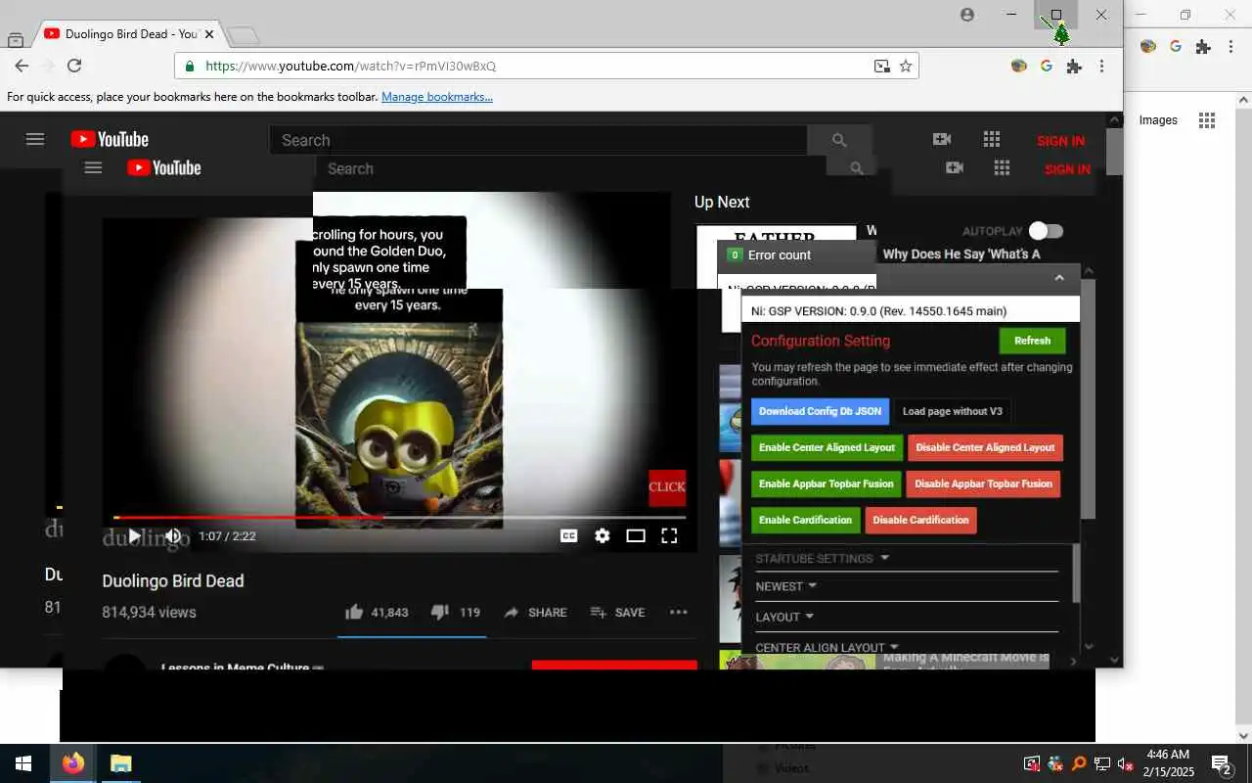Screen dimensions: 1252x783
Task: Click Disable Cardification
Action: (x=920, y=520)
